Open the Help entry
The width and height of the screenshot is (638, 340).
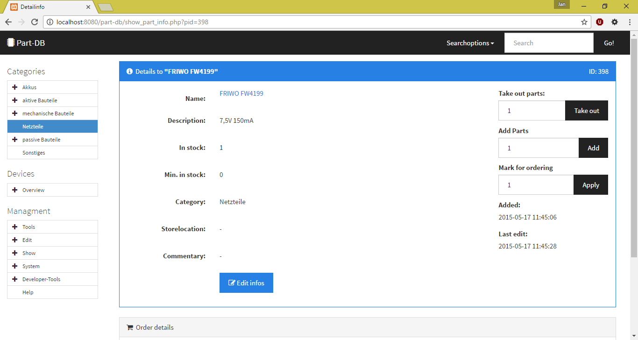pyautogui.click(x=52, y=292)
